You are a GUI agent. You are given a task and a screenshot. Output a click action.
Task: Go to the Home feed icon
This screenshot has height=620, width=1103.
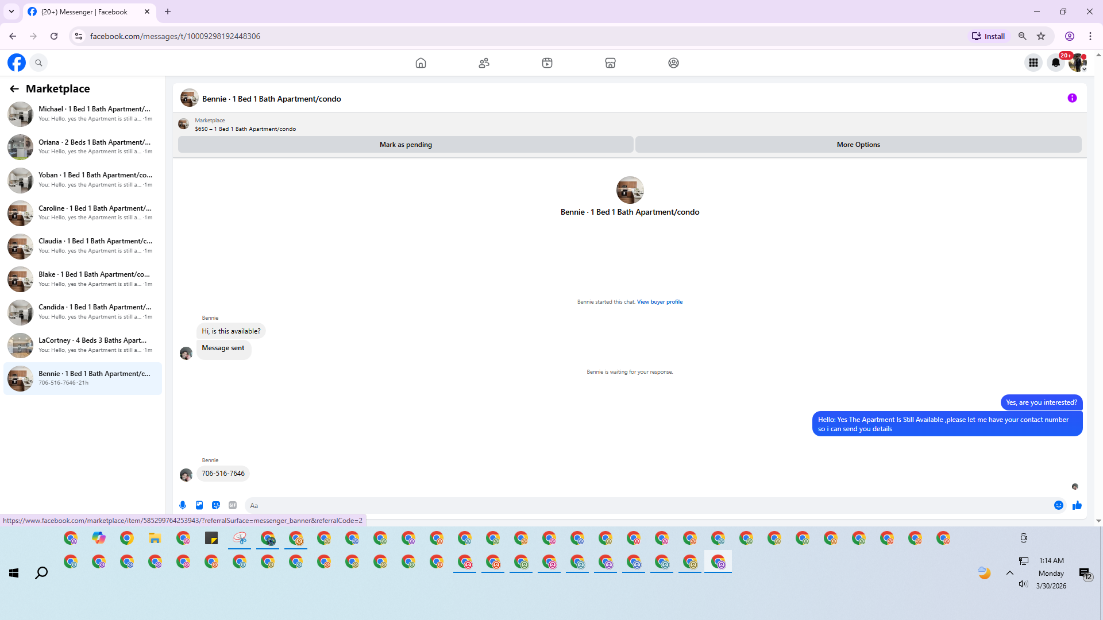[x=421, y=63]
